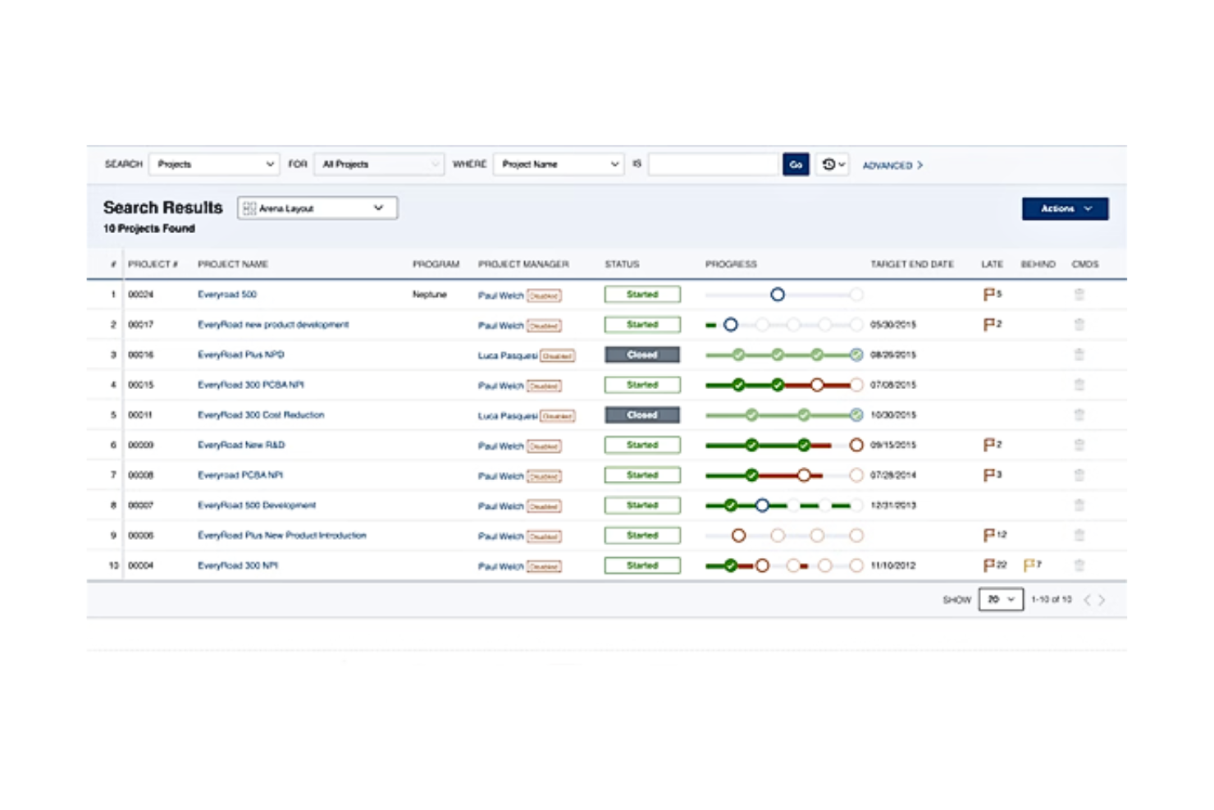1214x810 pixels.
Task: Click the CMDS trash icon on the Everyroad 500 row
Action: (1079, 294)
